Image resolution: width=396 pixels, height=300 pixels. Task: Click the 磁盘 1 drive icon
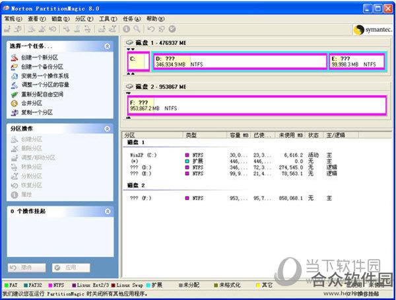129,42
